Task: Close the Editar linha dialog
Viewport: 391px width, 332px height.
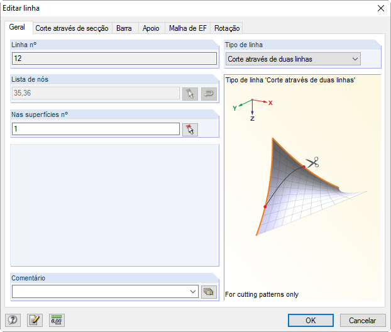Action: pyautogui.click(x=380, y=8)
